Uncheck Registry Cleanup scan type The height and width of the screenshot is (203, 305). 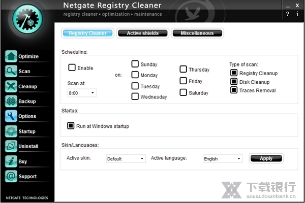234,73
